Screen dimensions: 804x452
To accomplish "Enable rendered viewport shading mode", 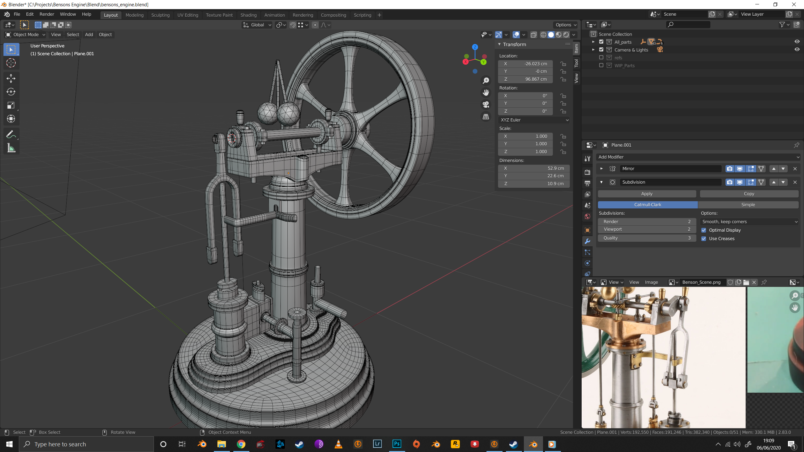I will click(x=566, y=35).
